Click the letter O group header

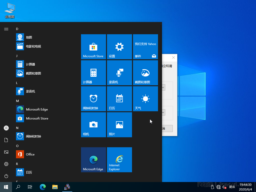[x=17, y=146]
